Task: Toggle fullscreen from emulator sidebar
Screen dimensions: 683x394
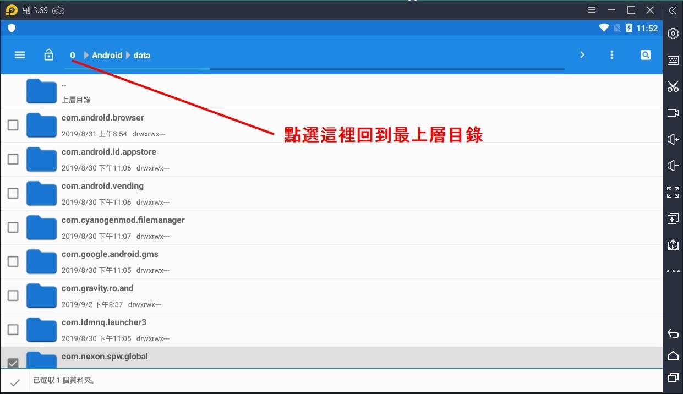Action: click(x=673, y=192)
